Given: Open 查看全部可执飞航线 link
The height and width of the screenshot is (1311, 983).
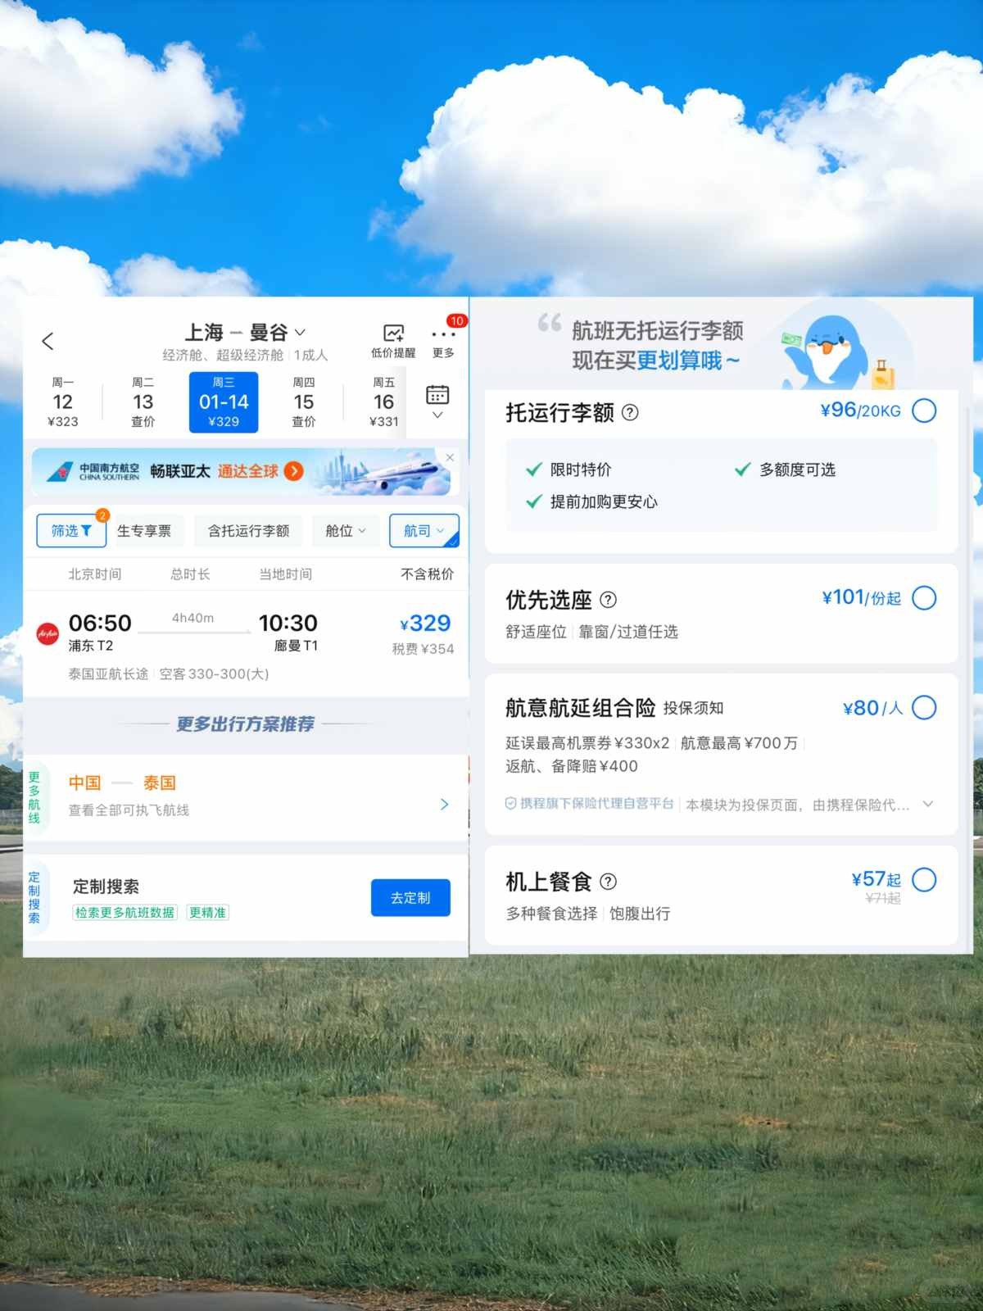Looking at the screenshot, I should point(129,810).
